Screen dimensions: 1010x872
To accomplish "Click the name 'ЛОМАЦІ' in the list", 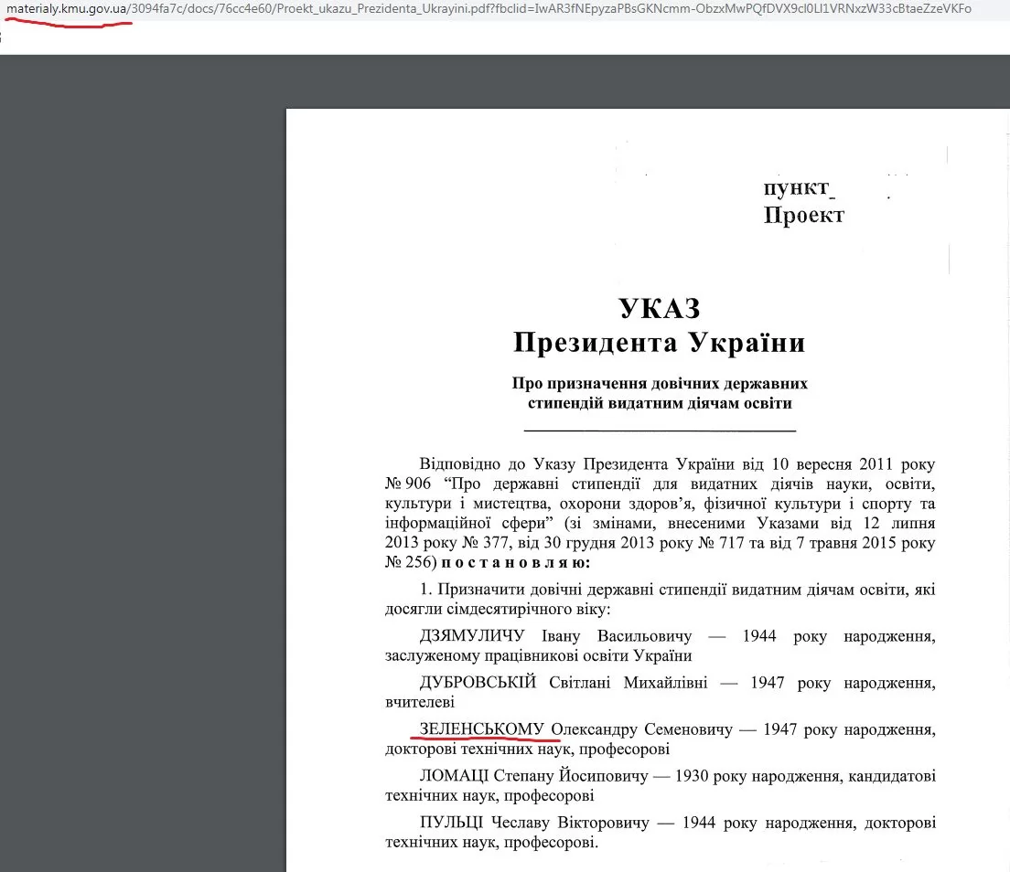I will tap(454, 776).
